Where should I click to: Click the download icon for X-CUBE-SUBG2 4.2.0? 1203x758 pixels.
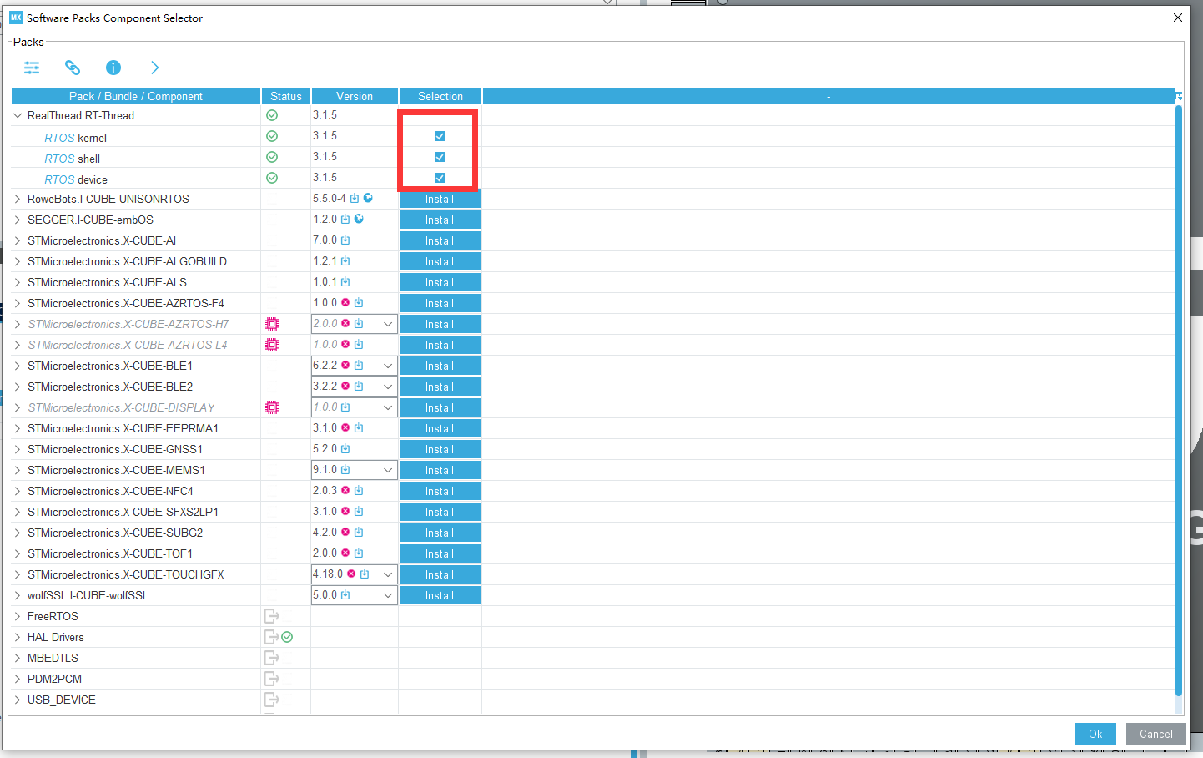coord(359,532)
